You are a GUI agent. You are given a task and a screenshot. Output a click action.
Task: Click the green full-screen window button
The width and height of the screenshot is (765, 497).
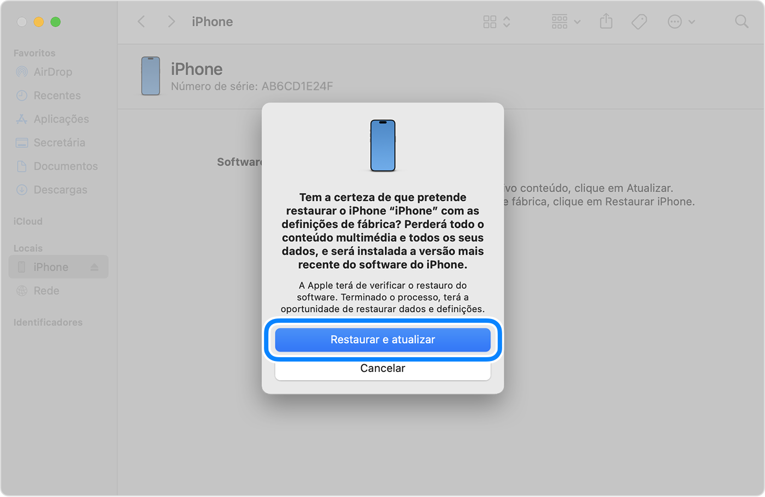[x=56, y=22]
